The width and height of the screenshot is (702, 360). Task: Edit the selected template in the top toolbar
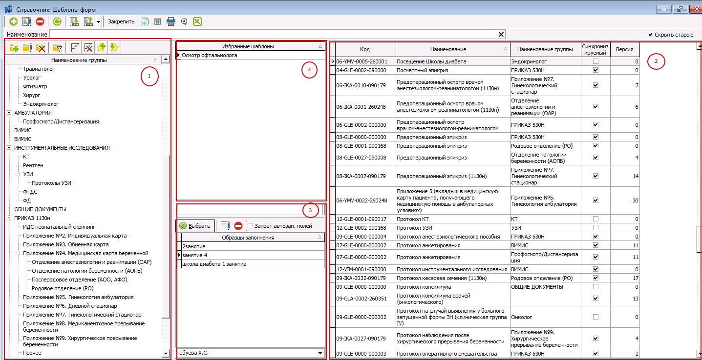(27, 21)
